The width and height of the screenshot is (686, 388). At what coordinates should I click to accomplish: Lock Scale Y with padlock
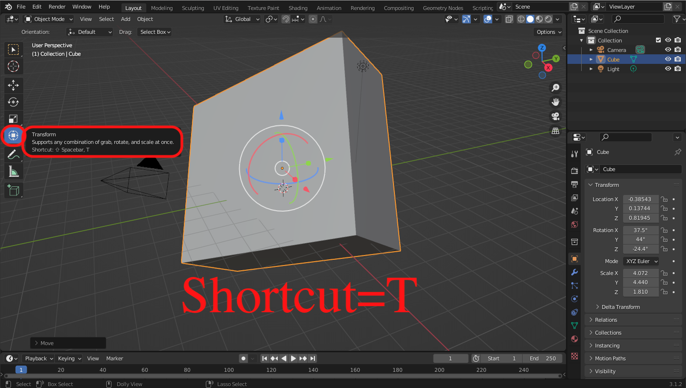tap(664, 282)
